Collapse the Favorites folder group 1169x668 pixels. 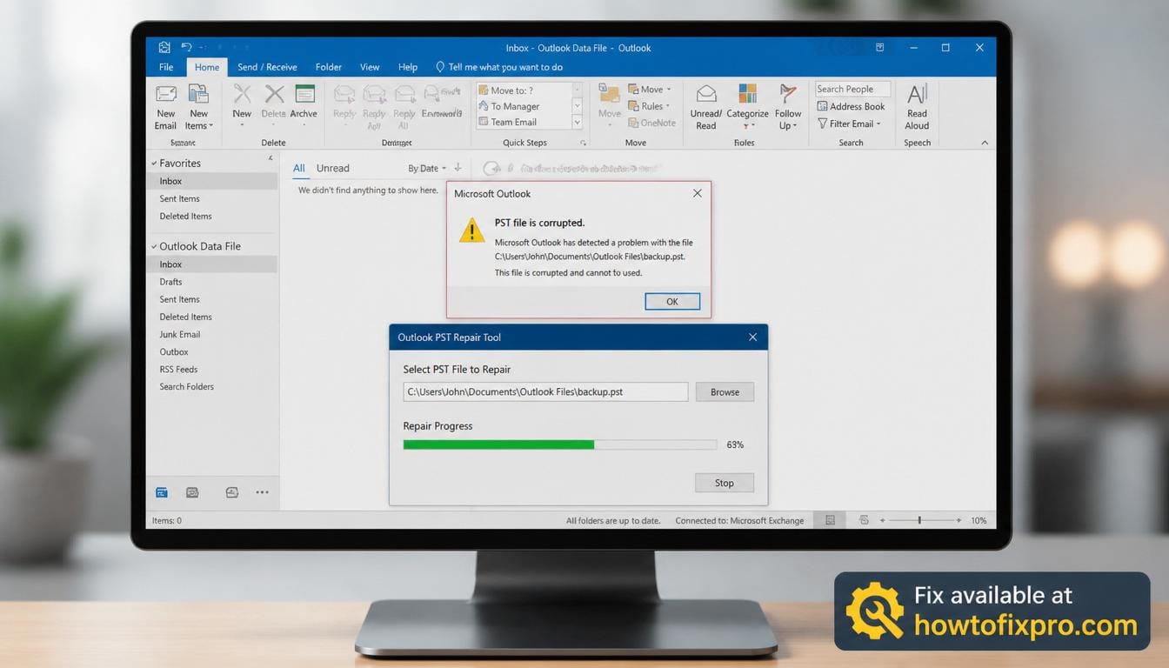click(154, 164)
